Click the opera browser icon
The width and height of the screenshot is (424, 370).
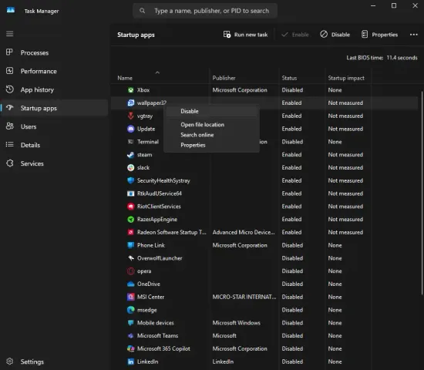click(130, 271)
